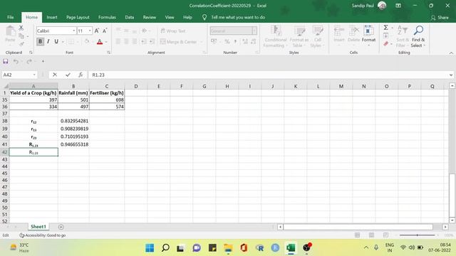Click the Save icon in quick access toolbar
This screenshot has width=456, height=256.
[x=6, y=61]
